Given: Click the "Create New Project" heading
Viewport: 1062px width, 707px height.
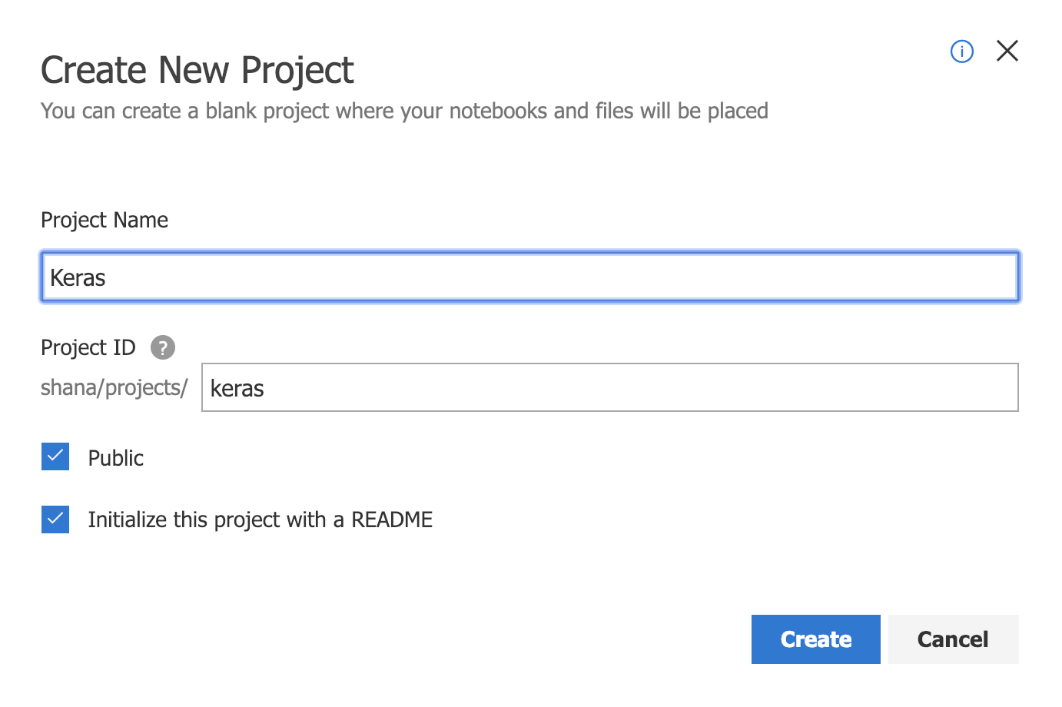Looking at the screenshot, I should (x=197, y=71).
